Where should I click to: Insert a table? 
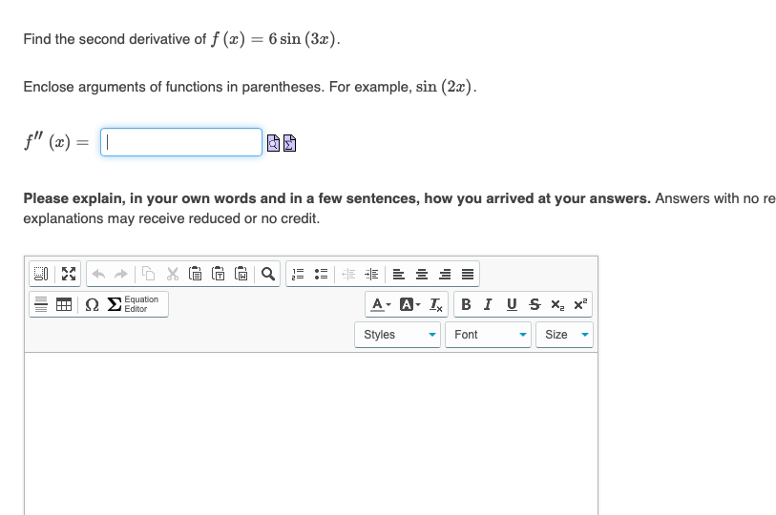point(64,304)
